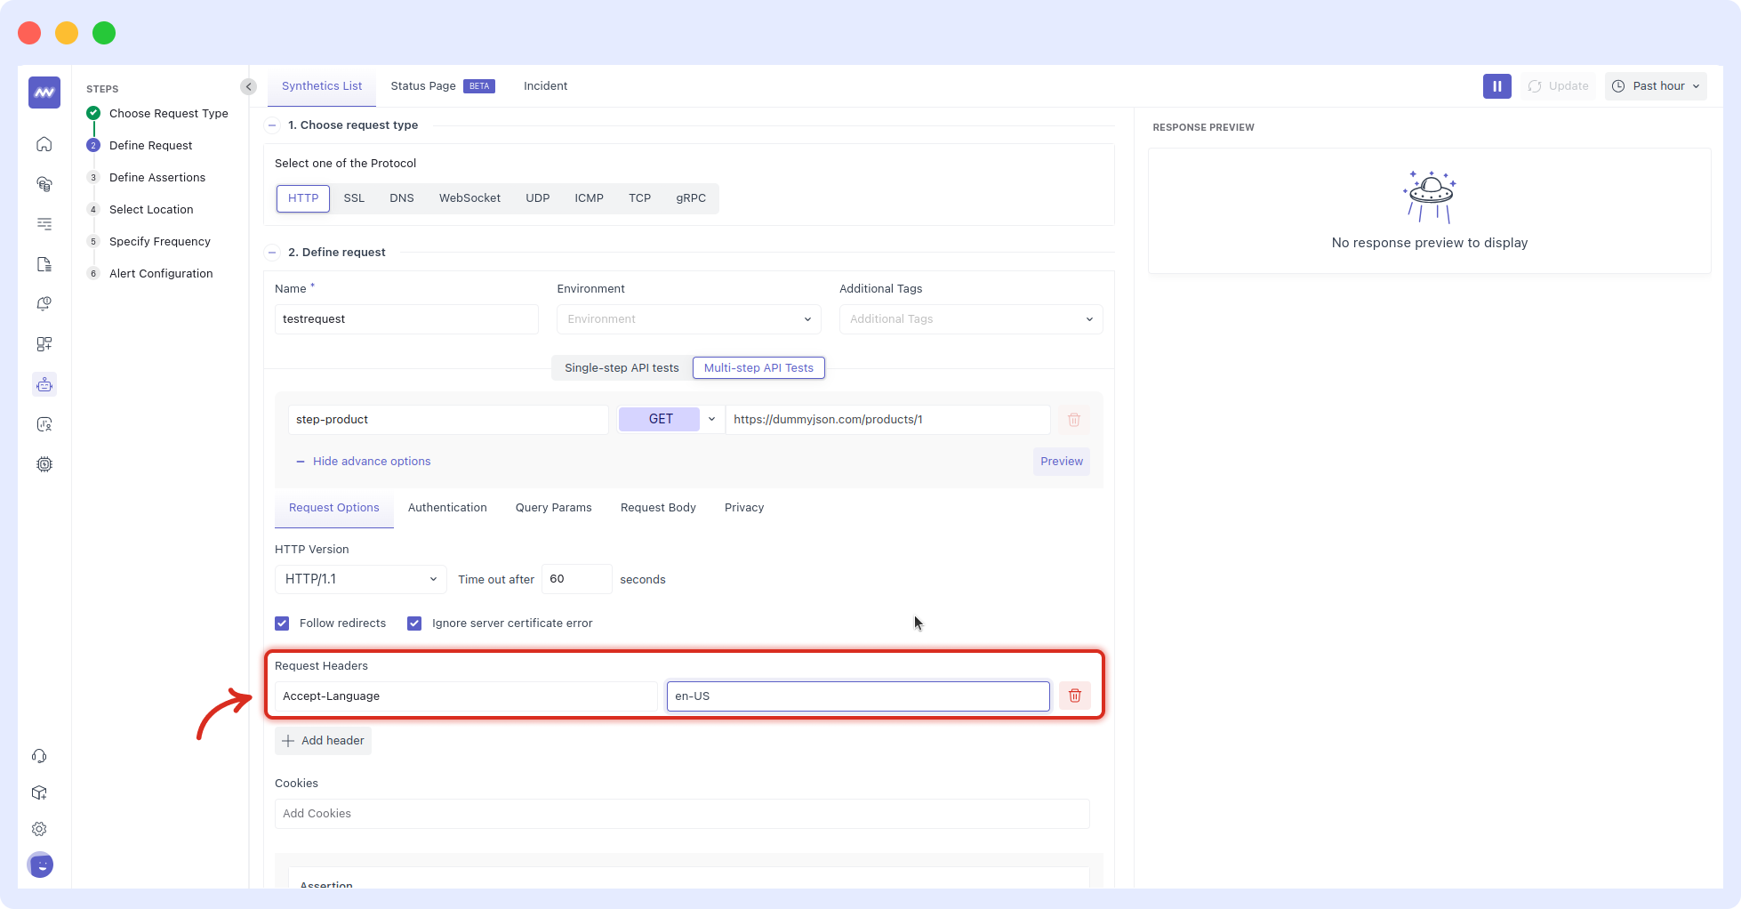Click the APM database icon in the sidebar

coord(44,183)
